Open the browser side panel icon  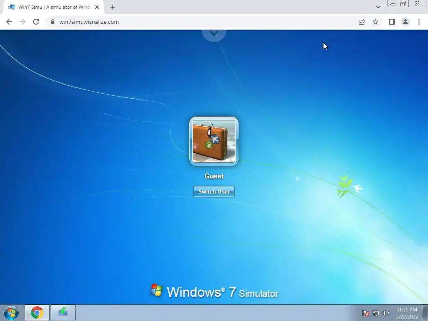click(392, 22)
